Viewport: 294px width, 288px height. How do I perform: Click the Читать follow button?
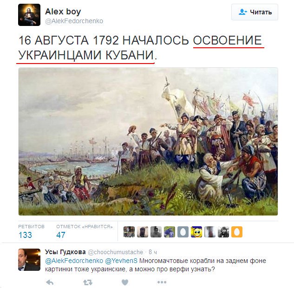point(255,12)
